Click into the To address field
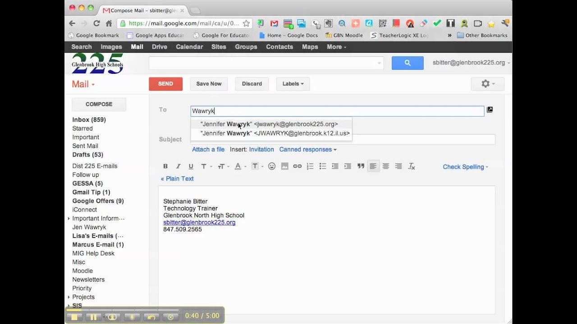 point(337,111)
